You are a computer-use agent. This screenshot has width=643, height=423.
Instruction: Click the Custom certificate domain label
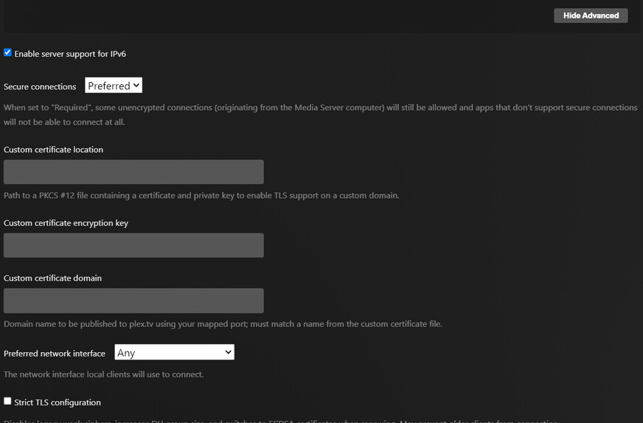point(52,278)
